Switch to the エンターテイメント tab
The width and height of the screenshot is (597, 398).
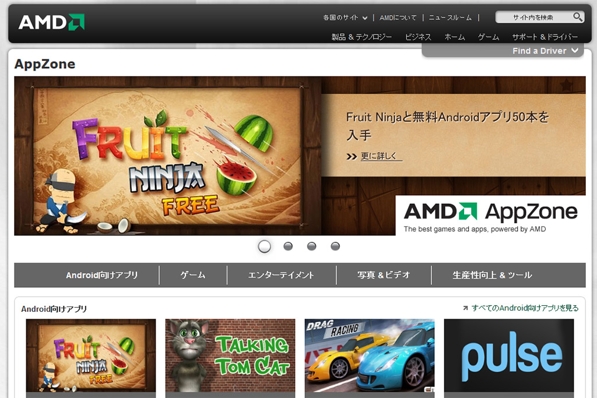[281, 275]
